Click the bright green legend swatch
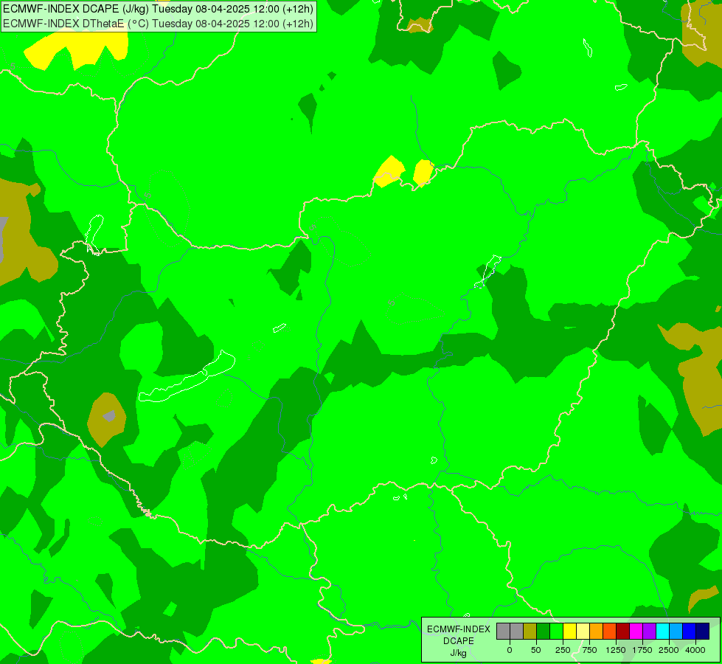722x664 pixels. (556, 632)
